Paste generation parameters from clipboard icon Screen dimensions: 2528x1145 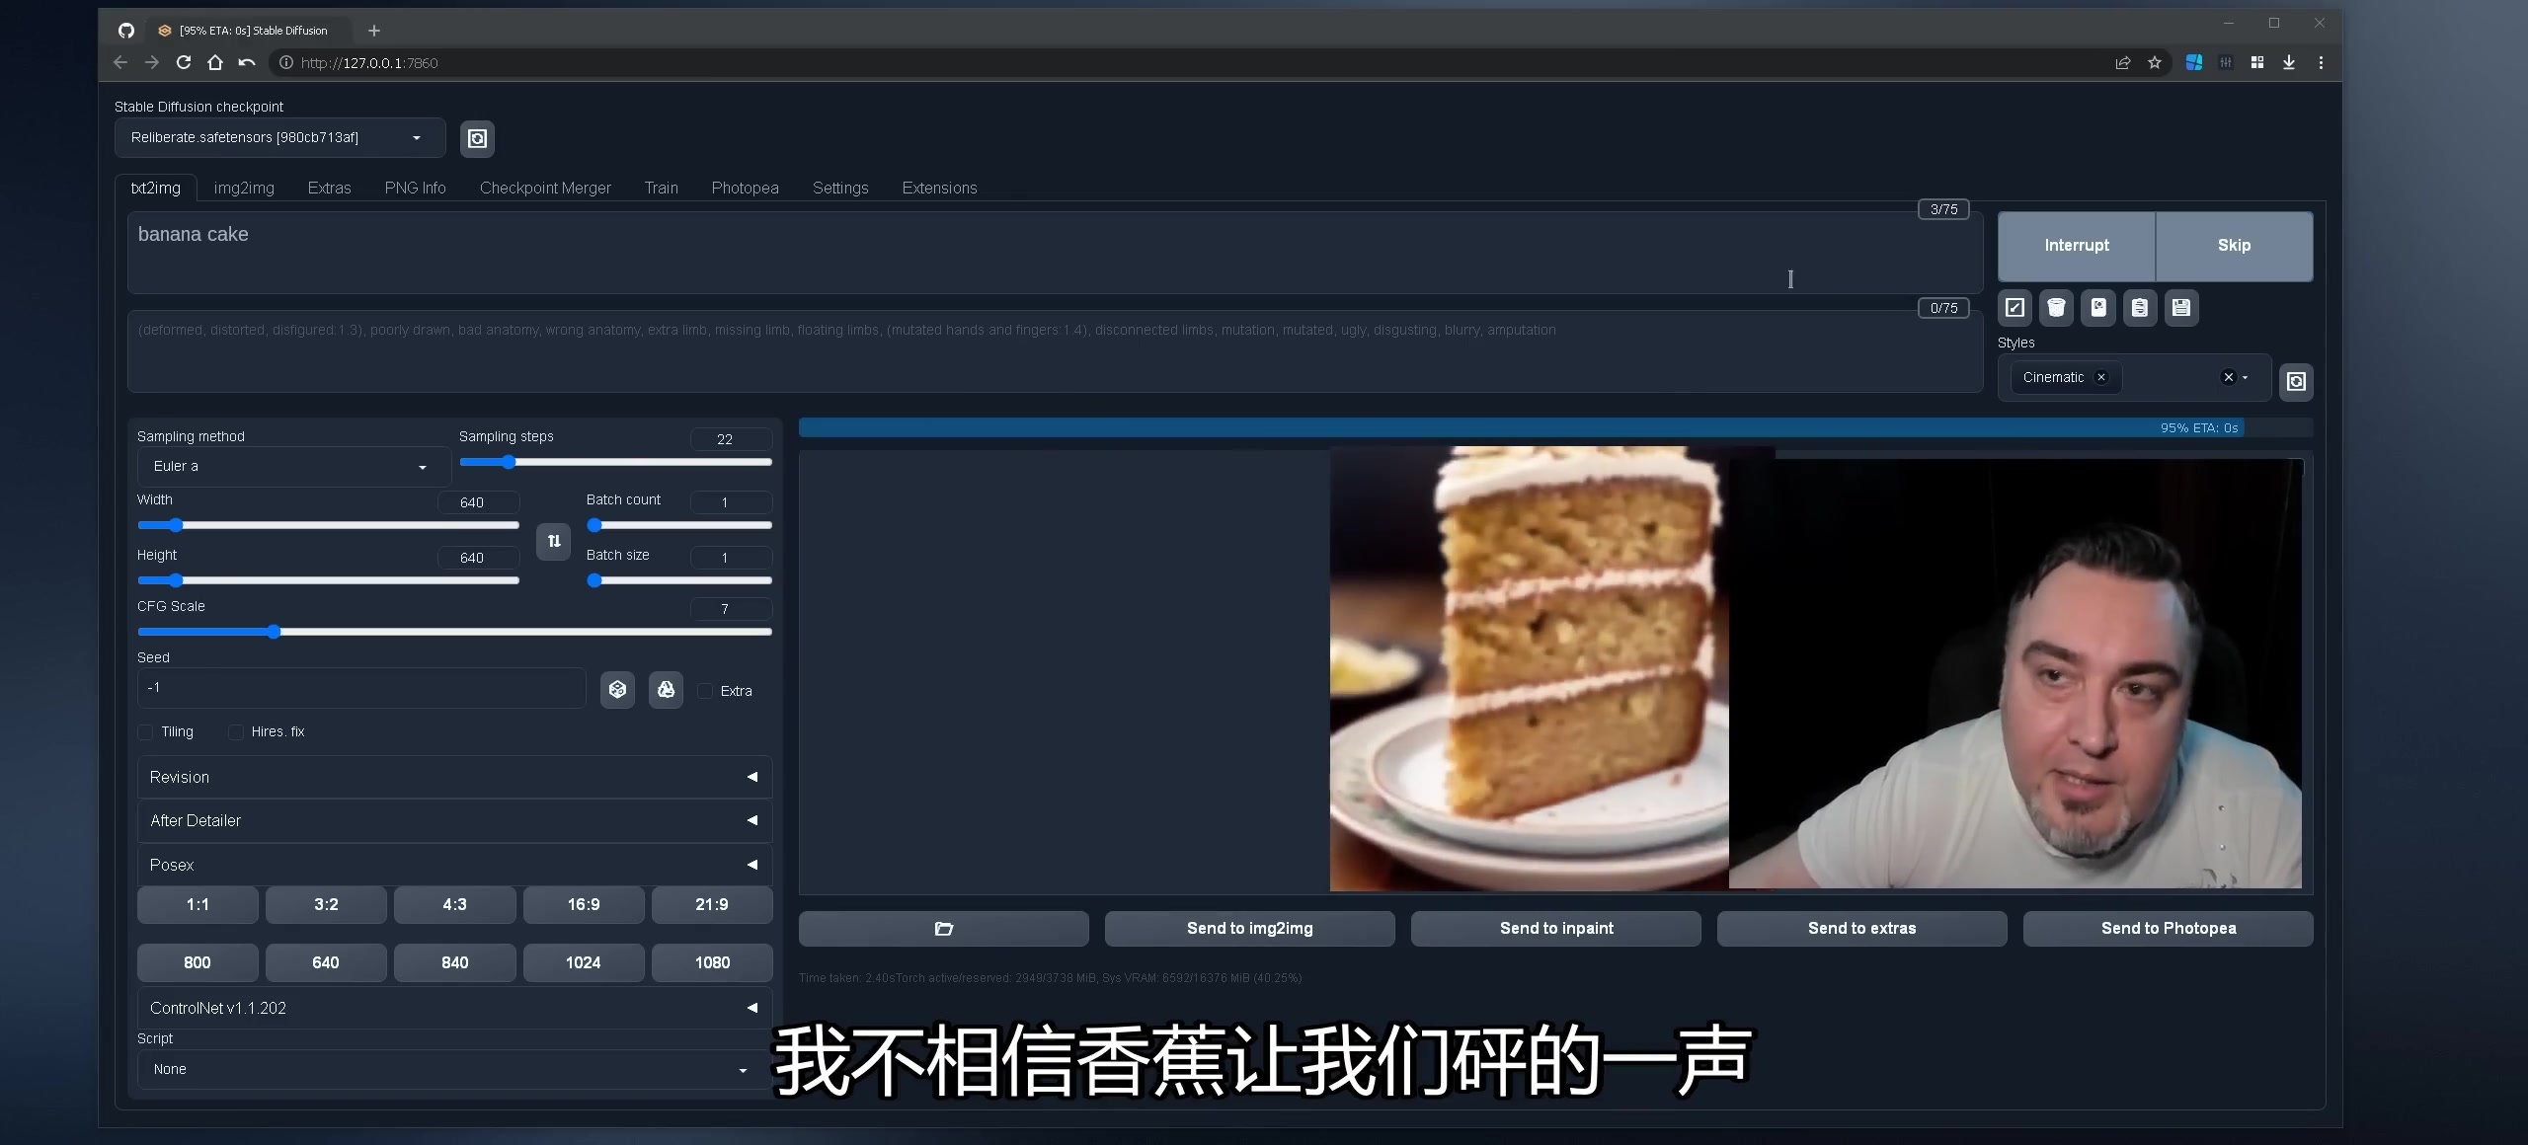coord(2139,307)
